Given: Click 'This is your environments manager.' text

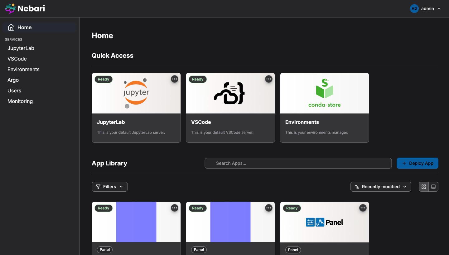Looking at the screenshot, I should [x=317, y=132].
